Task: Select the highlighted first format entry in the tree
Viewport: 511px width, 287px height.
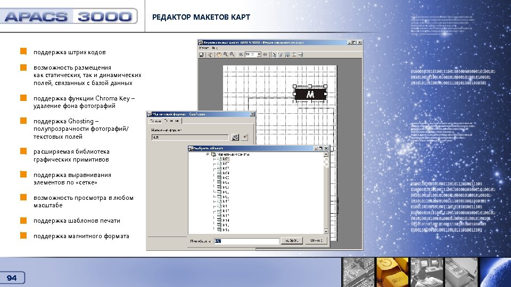Action: (x=226, y=159)
